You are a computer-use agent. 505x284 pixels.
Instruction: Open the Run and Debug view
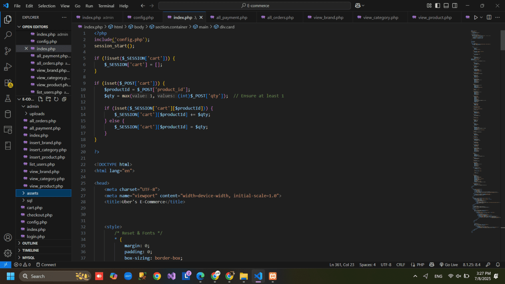click(x=8, y=67)
